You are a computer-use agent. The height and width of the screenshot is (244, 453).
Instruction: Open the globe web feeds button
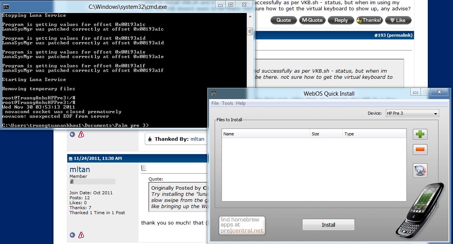(x=420, y=171)
